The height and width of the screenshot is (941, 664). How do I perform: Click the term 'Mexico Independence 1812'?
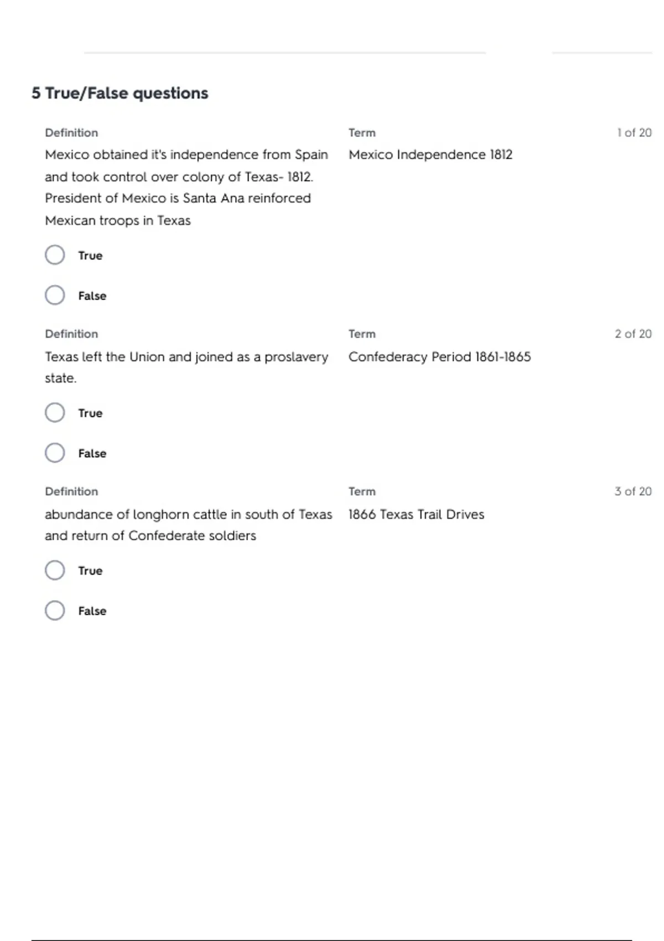point(430,154)
